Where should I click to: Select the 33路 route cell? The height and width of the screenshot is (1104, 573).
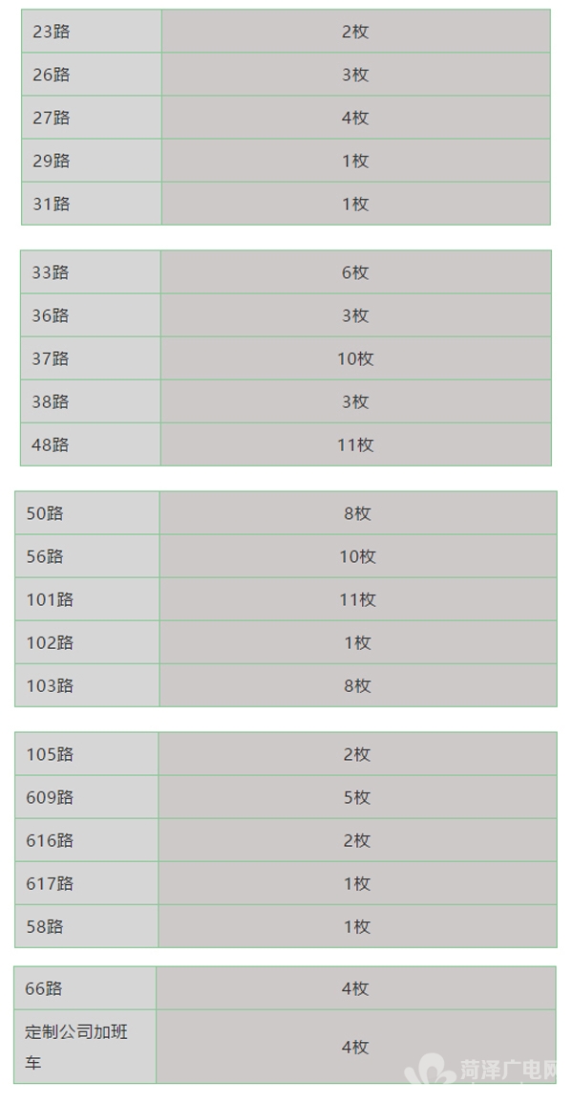(x=51, y=272)
